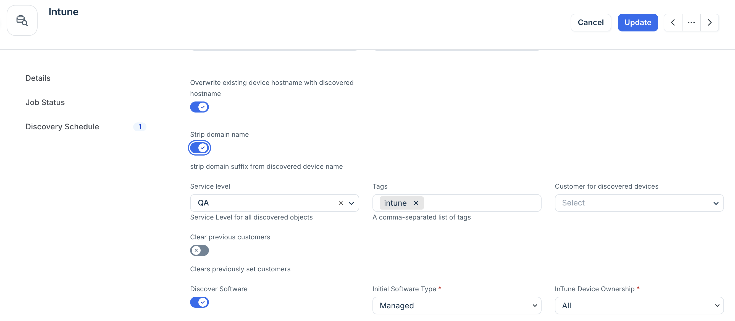Clear the QA service level selection
The width and height of the screenshot is (735, 321).
[x=340, y=203]
